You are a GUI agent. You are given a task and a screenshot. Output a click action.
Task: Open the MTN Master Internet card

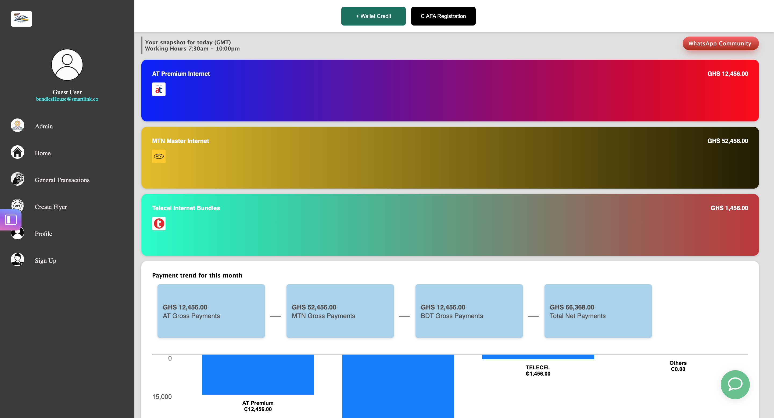tap(450, 158)
